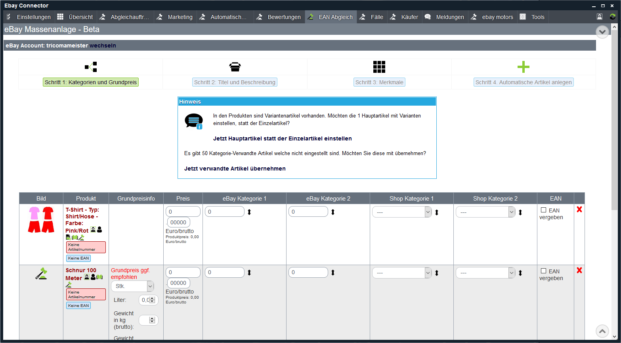Open the ebay motors tab
The height and width of the screenshot is (343, 621).
(493, 17)
